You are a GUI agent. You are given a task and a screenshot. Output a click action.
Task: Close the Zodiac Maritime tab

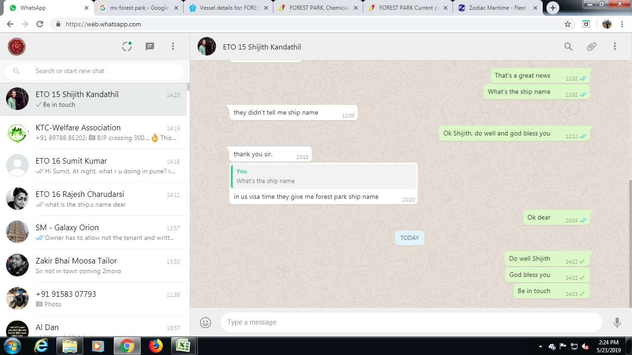(x=536, y=8)
